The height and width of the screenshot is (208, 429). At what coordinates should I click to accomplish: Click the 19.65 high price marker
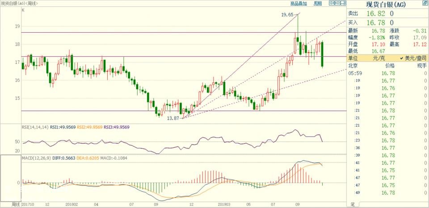point(287,15)
